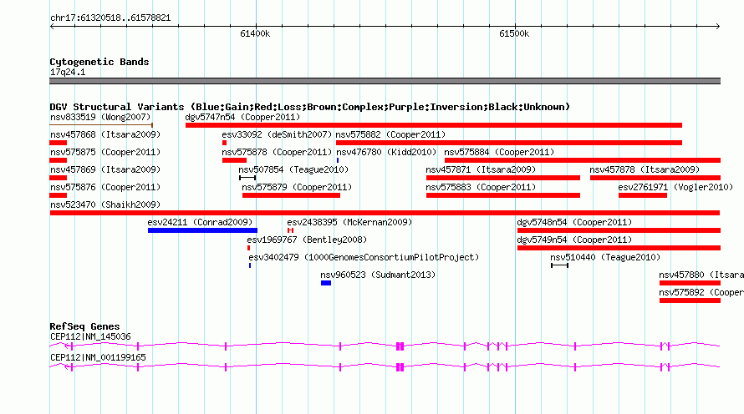Click the nsv575876 (Cooper2011) label
This screenshot has width=744, height=414.
[105, 187]
